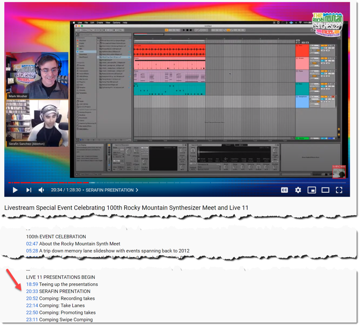Click the SUBSCRIBE watermark on the video
The image size is (360, 326).
click(x=339, y=172)
